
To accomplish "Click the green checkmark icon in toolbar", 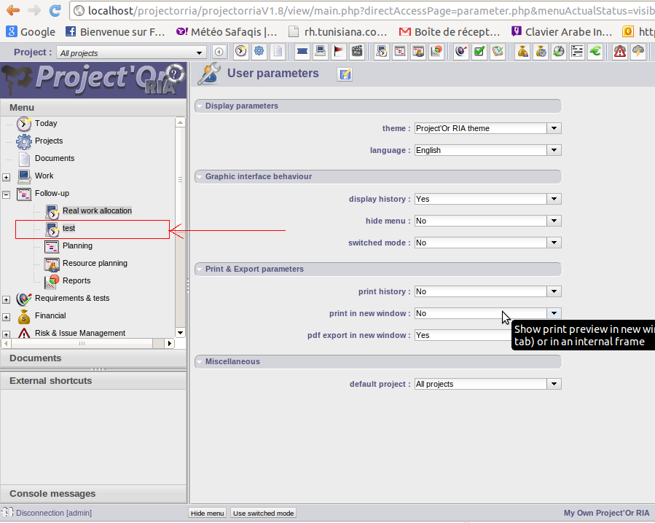I will point(479,52).
